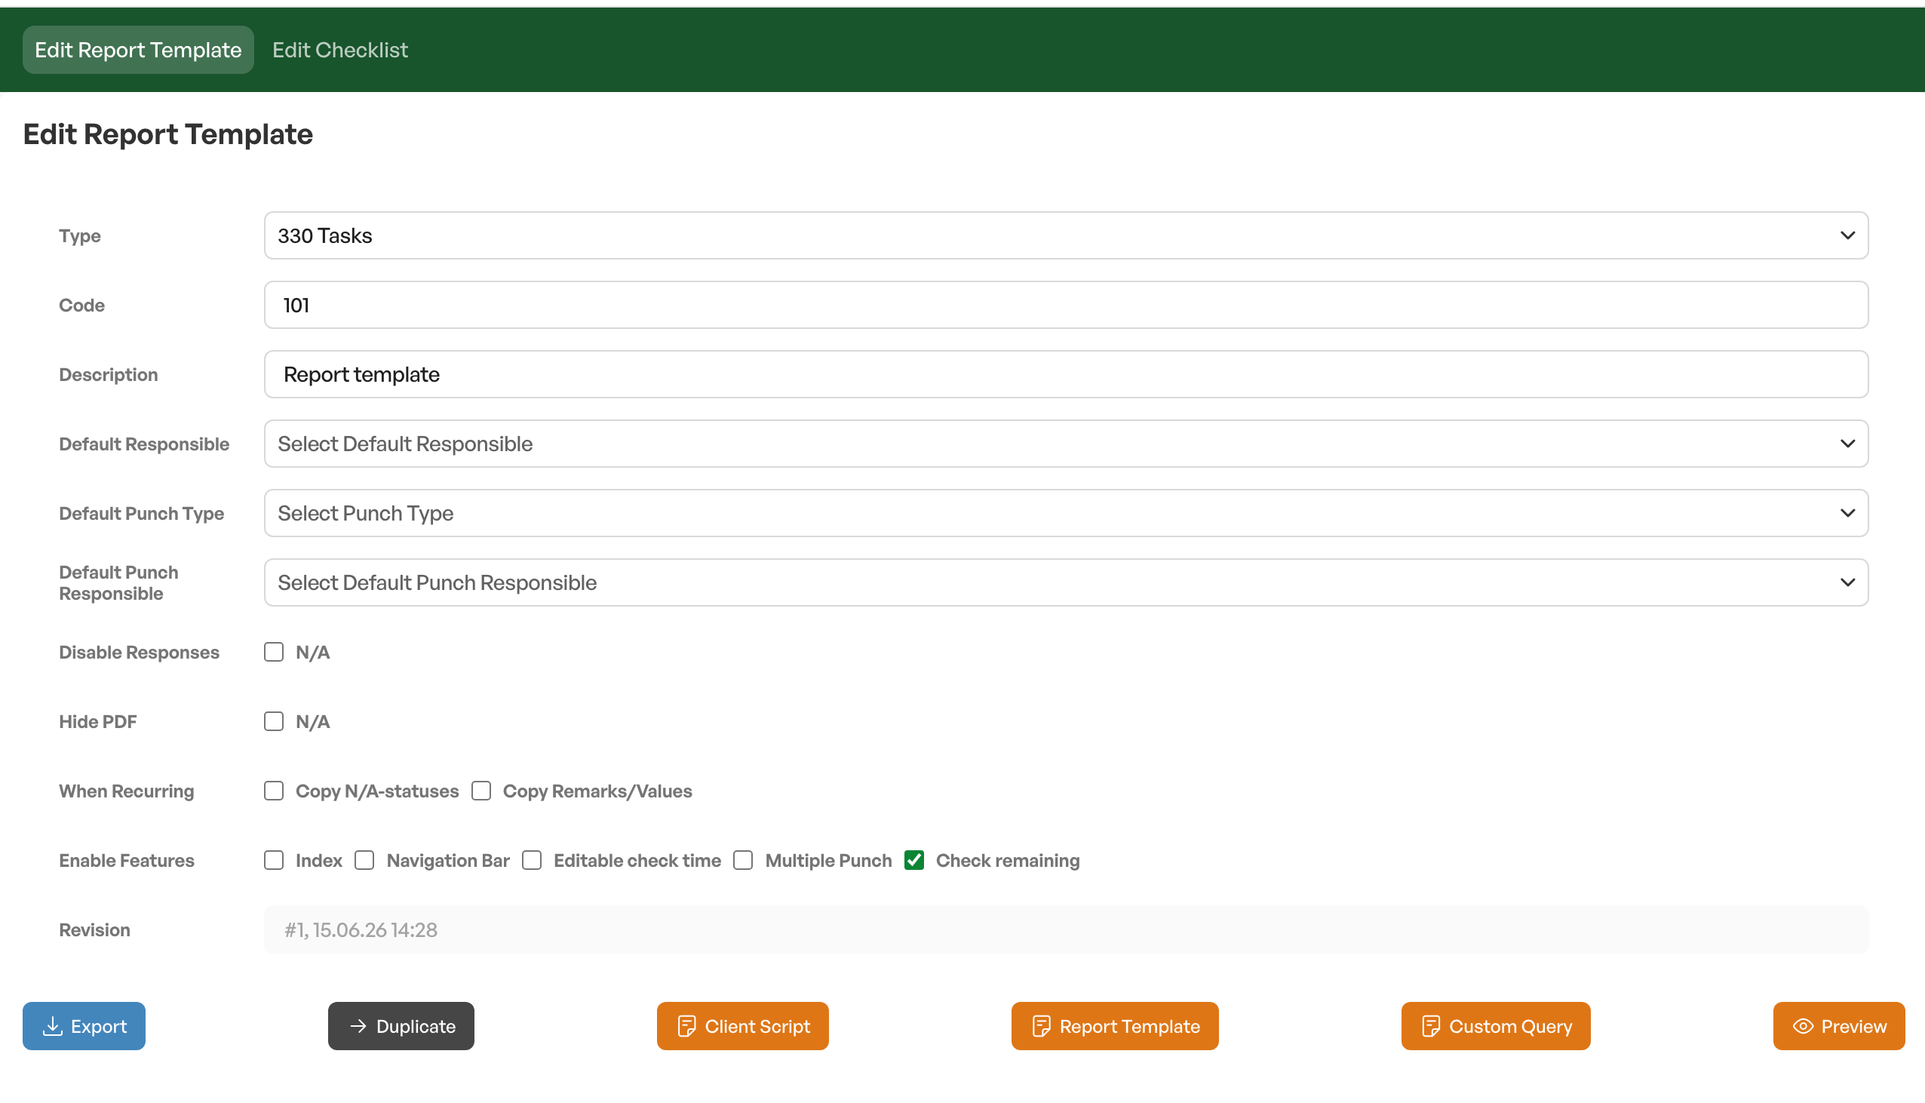This screenshot has width=1925, height=1103.
Task: Click the Type field label
Action: (x=79, y=235)
